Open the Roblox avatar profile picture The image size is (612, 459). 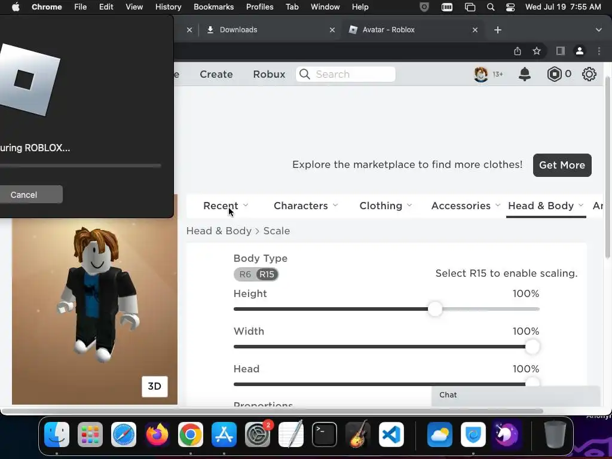click(481, 74)
